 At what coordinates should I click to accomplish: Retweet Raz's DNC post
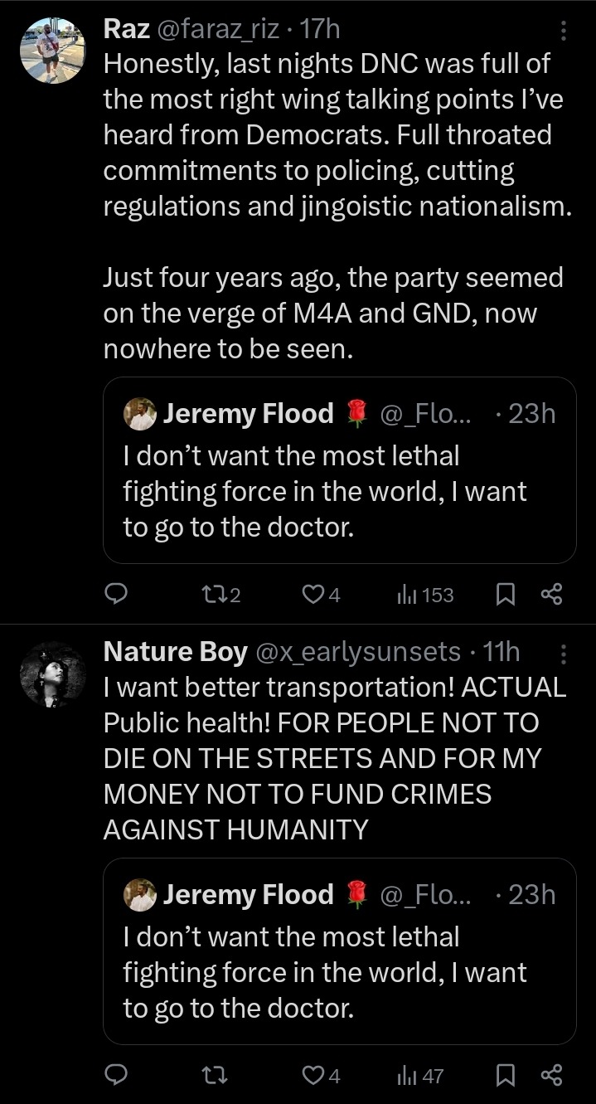pos(212,594)
